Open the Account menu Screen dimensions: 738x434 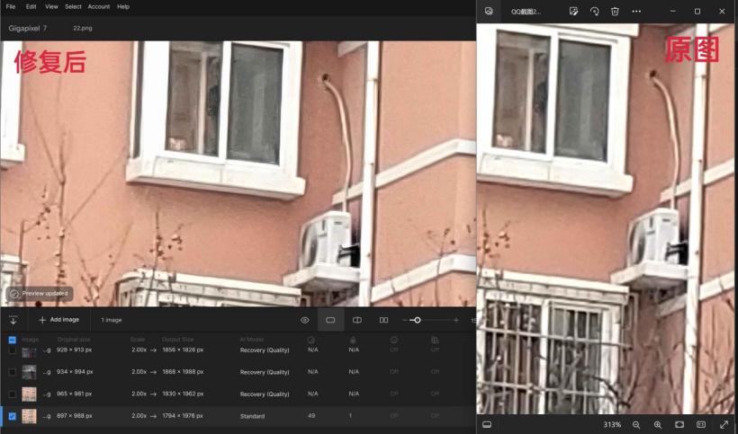point(99,6)
